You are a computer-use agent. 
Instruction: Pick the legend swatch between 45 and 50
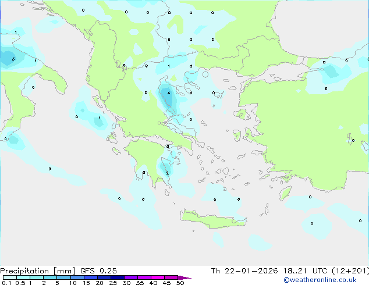[x=171, y=277]
